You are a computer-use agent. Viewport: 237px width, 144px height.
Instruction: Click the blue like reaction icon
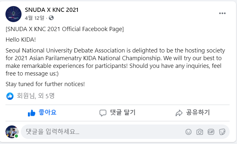click(10, 96)
